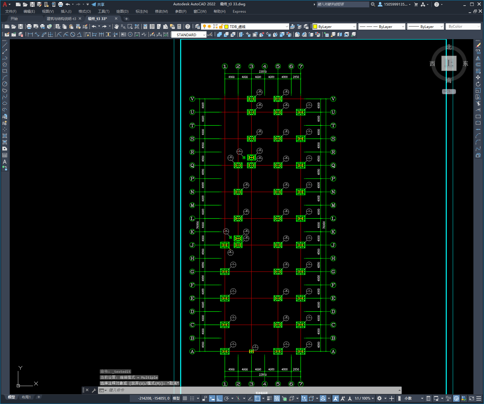Select the Linear dimension tool
The width and height of the screenshot is (484, 404).
tap(30, 34)
